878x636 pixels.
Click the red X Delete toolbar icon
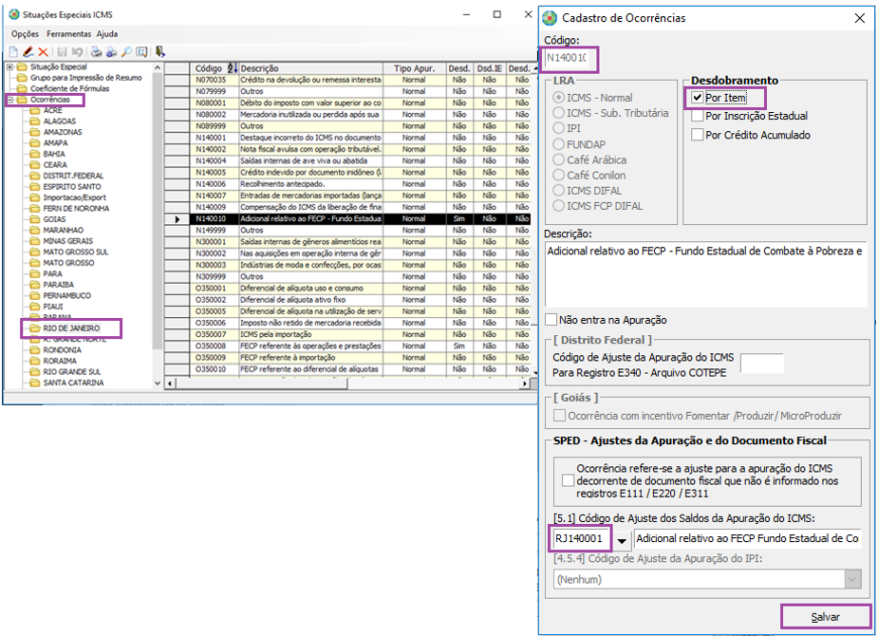click(43, 52)
